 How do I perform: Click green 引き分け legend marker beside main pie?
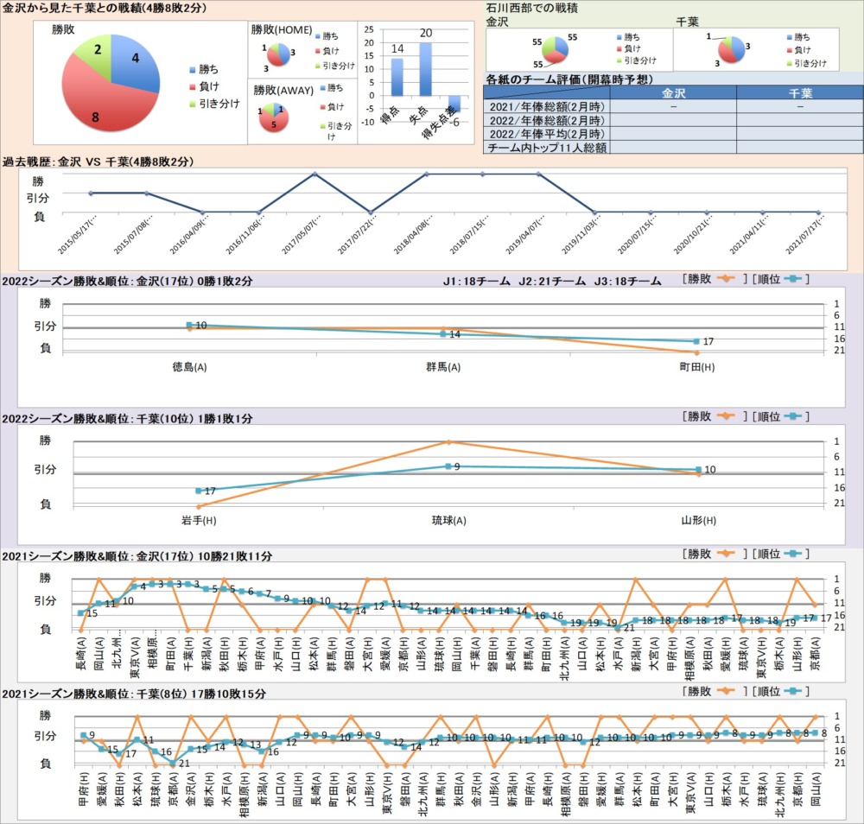(x=193, y=105)
